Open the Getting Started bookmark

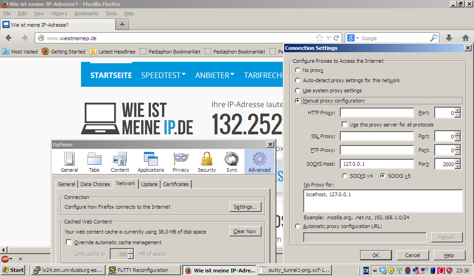click(x=63, y=52)
